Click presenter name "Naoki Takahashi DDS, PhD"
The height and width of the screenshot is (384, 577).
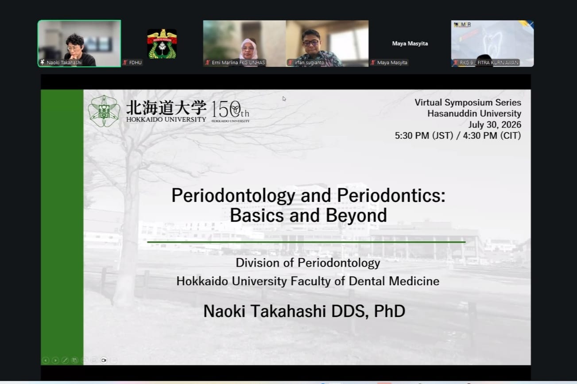coord(304,311)
